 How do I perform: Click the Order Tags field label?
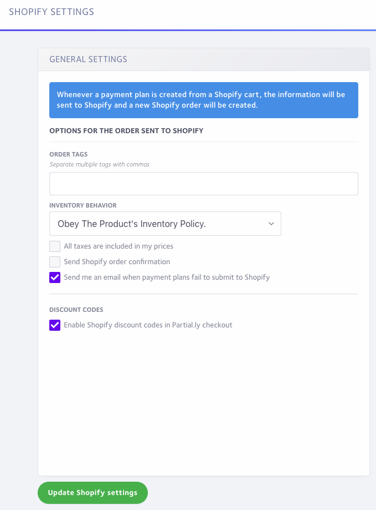point(69,154)
